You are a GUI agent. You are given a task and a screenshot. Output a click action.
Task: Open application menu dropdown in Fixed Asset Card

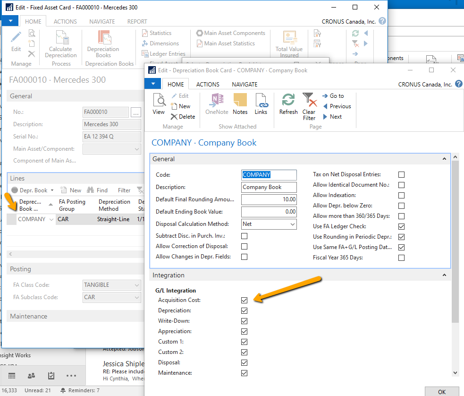point(11,21)
